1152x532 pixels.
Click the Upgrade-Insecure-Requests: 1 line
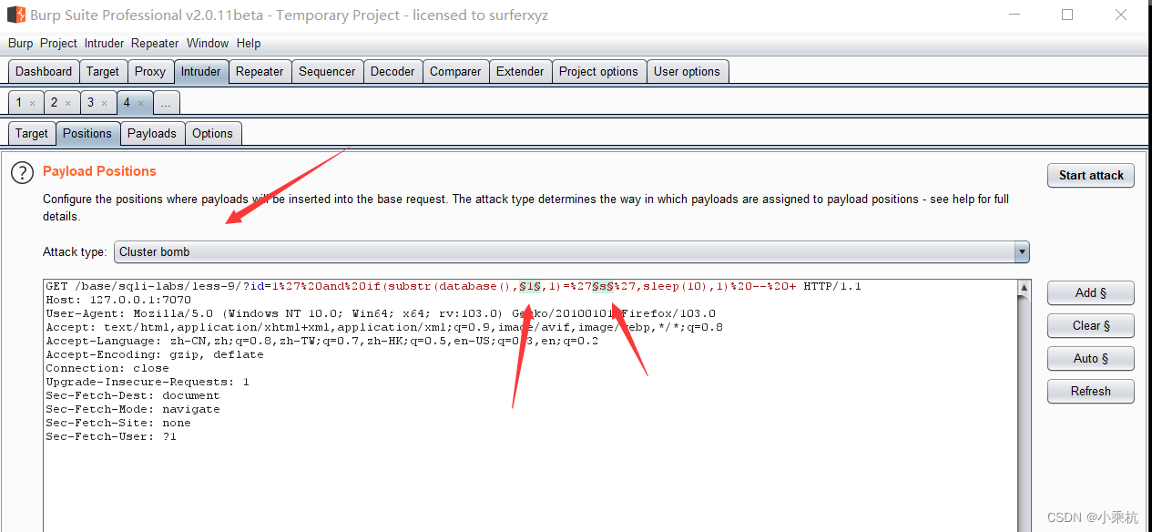coord(148,382)
